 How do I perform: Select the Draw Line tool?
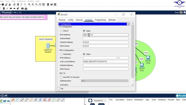[x=7, y=8]
